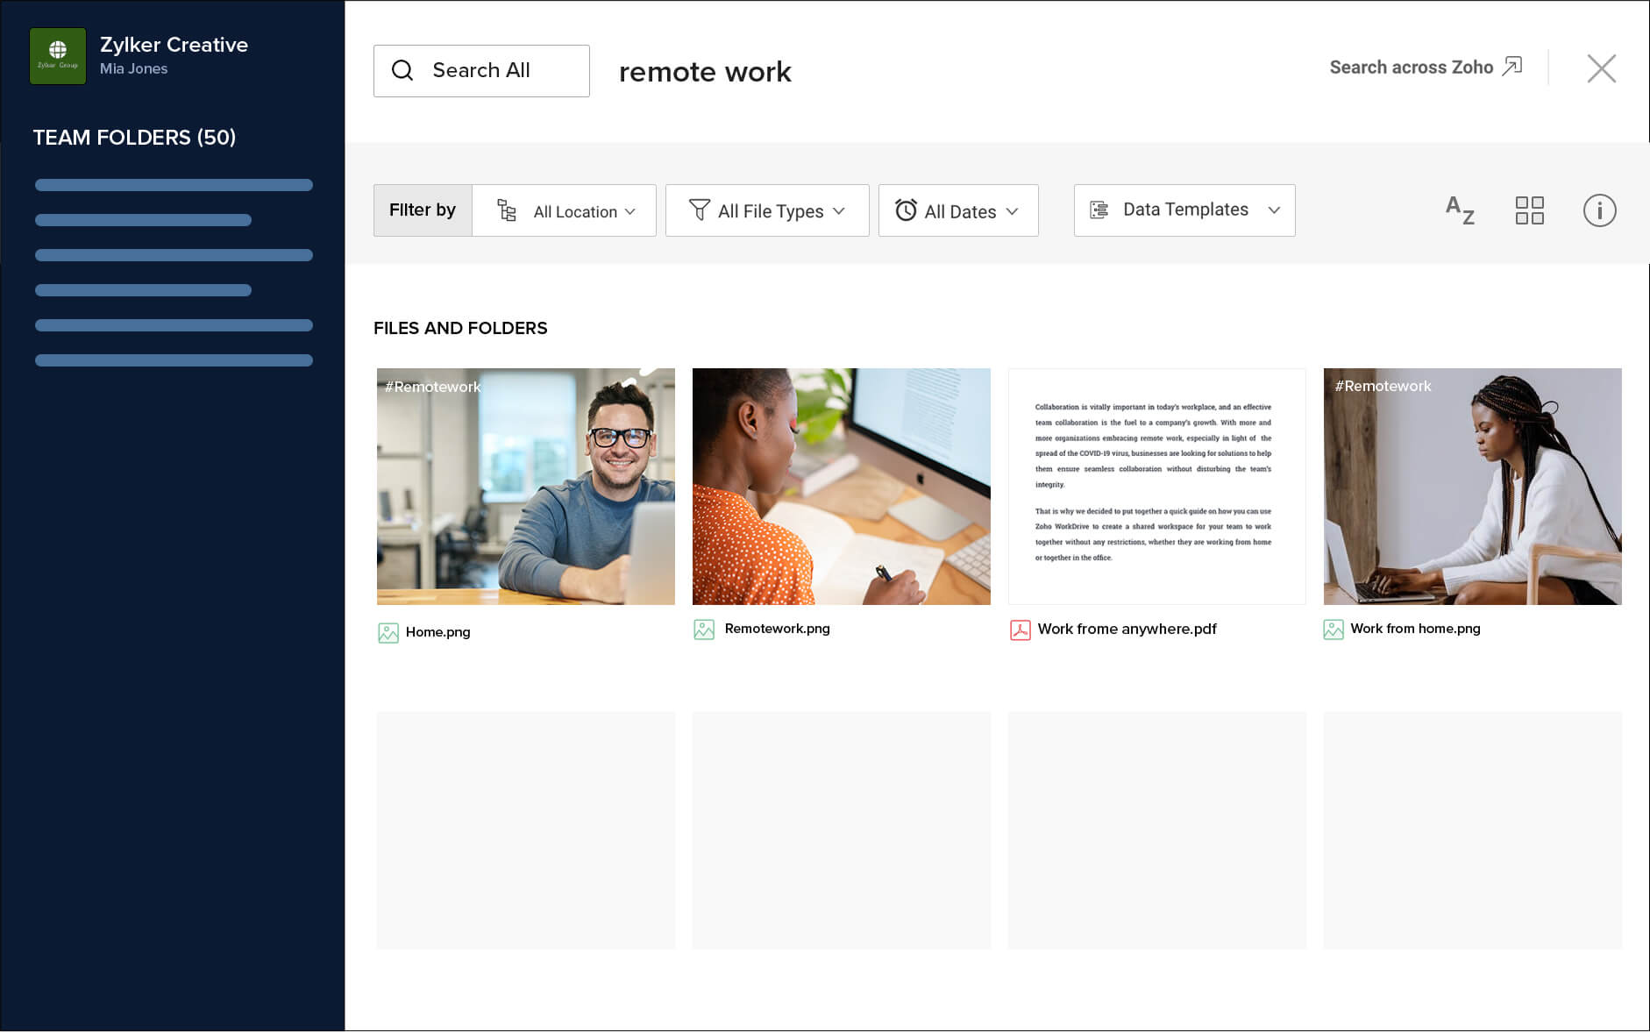
Task: Click the PDF icon beside Work frome anywhere.pdf
Action: point(1020,630)
